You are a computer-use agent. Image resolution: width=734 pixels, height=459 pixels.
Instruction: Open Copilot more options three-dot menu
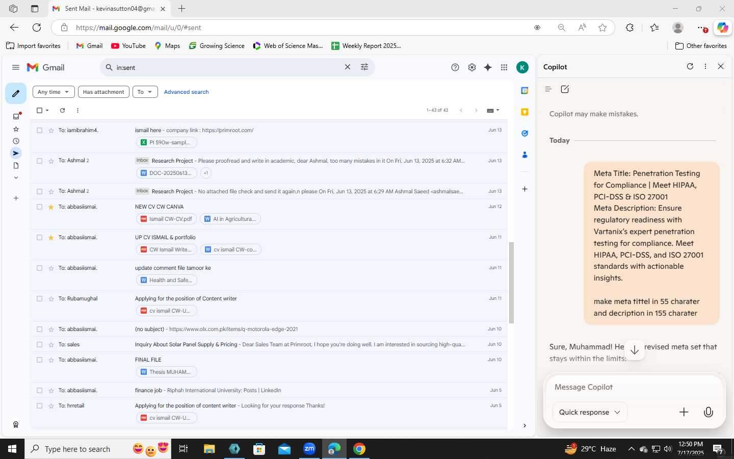coord(705,66)
